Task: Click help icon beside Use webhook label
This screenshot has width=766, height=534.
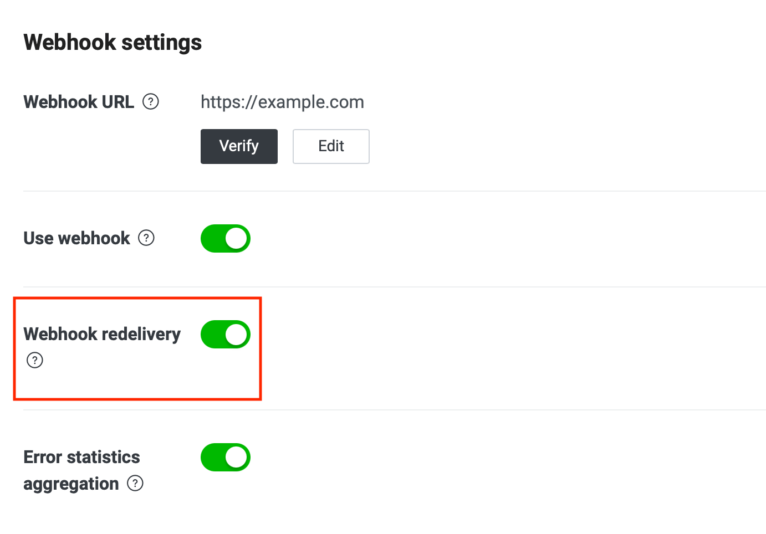Action: 146,238
